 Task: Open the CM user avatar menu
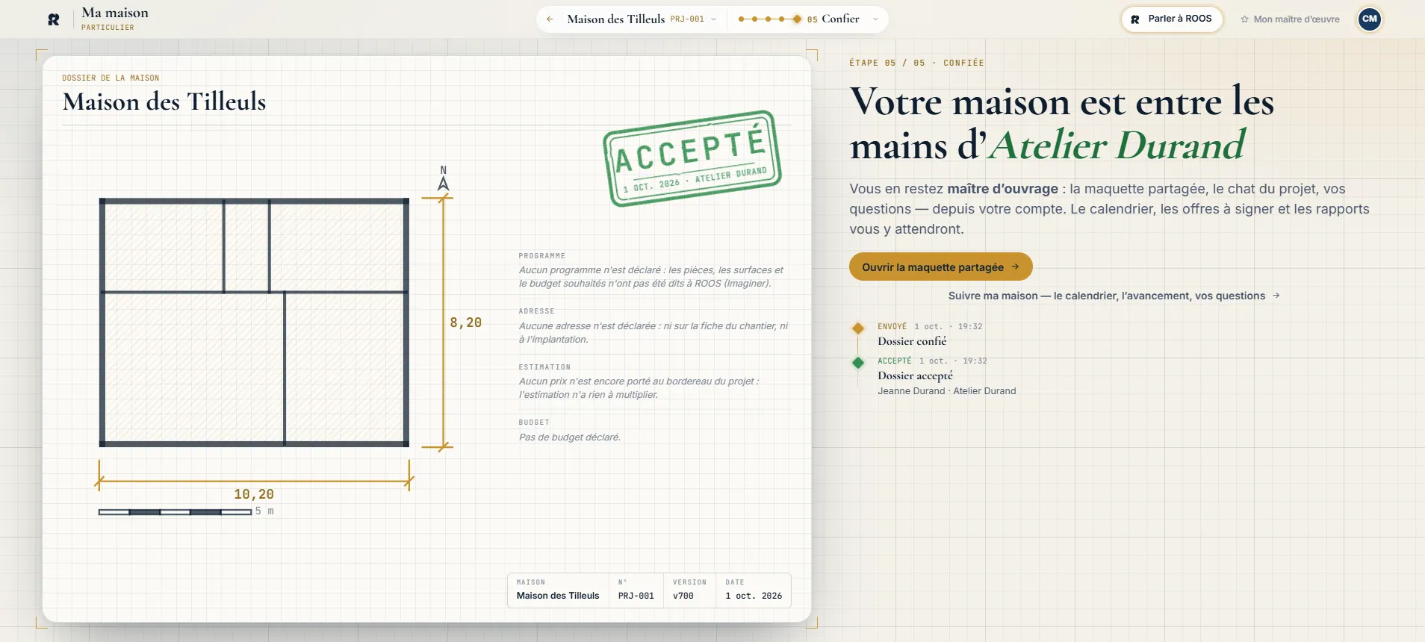(x=1369, y=19)
